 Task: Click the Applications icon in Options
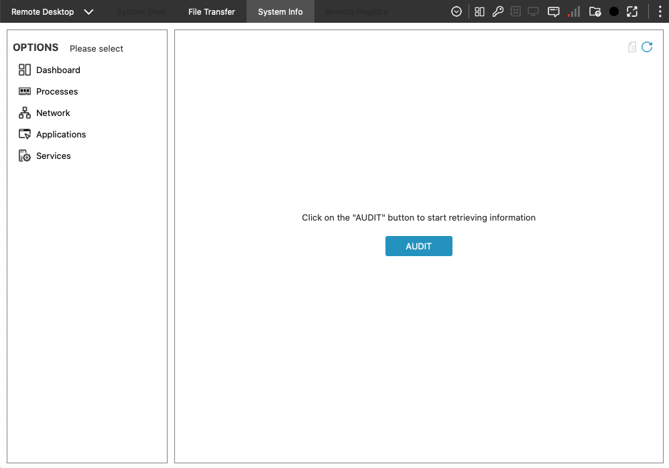pyautogui.click(x=25, y=134)
